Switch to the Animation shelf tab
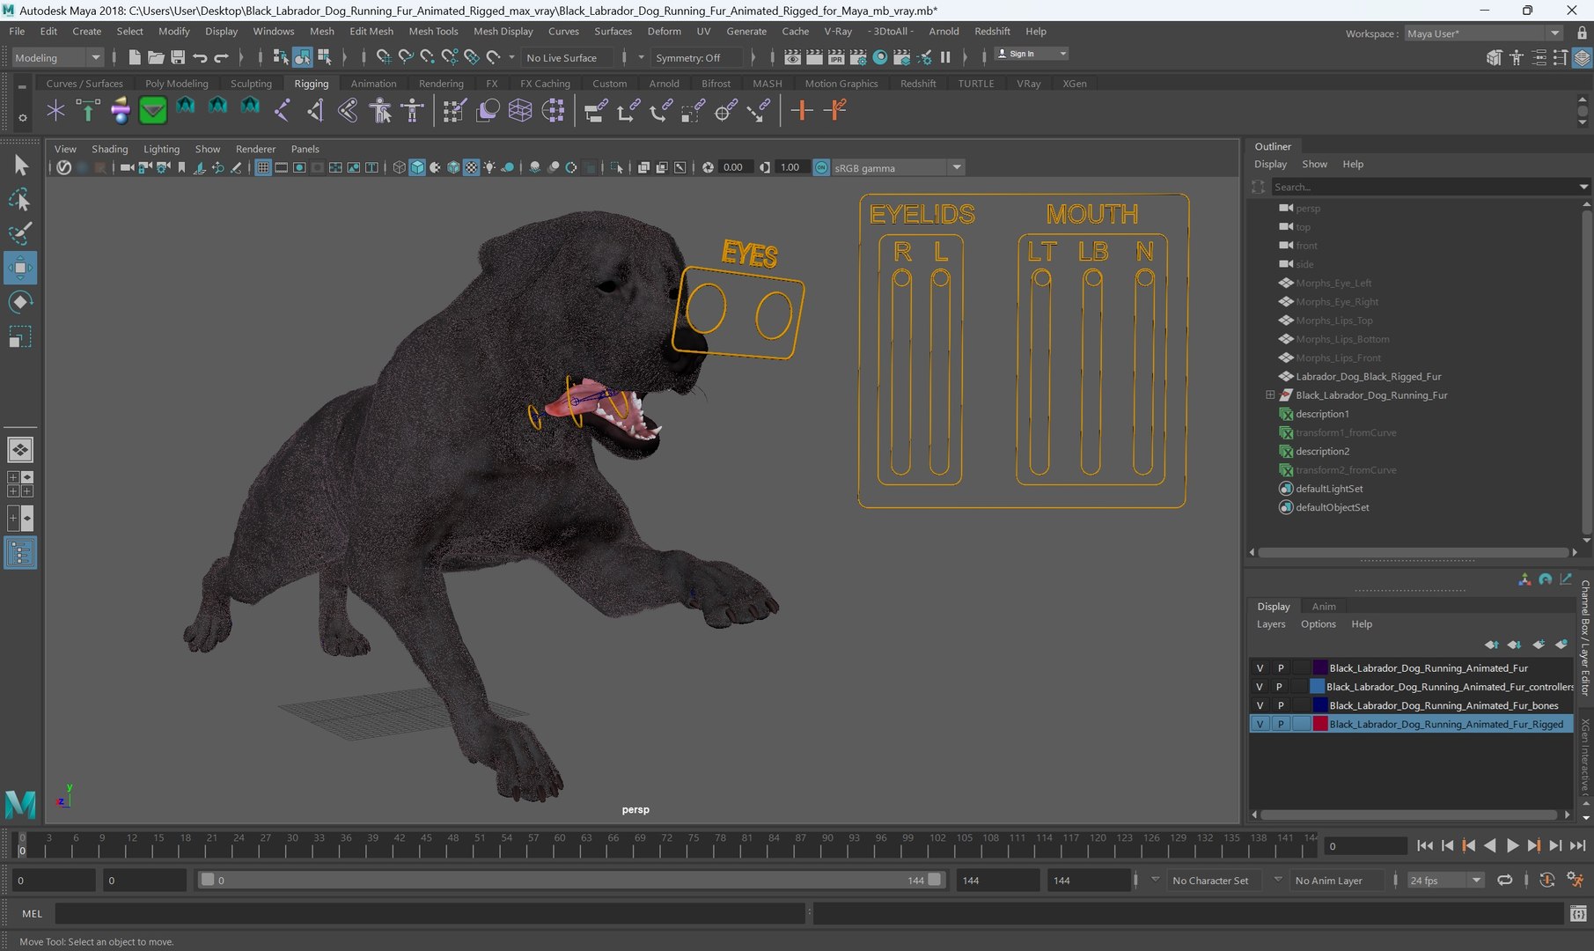Image resolution: width=1594 pixels, height=951 pixels. click(x=373, y=84)
